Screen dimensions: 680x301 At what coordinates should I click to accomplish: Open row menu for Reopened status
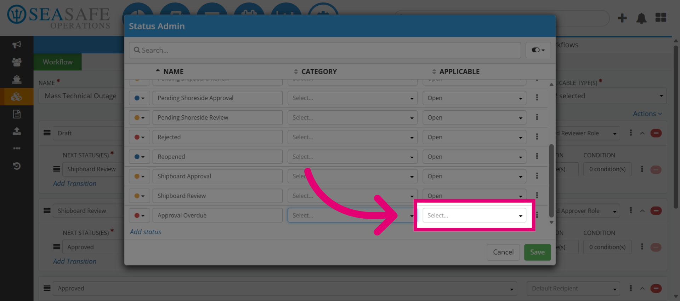pyautogui.click(x=537, y=156)
